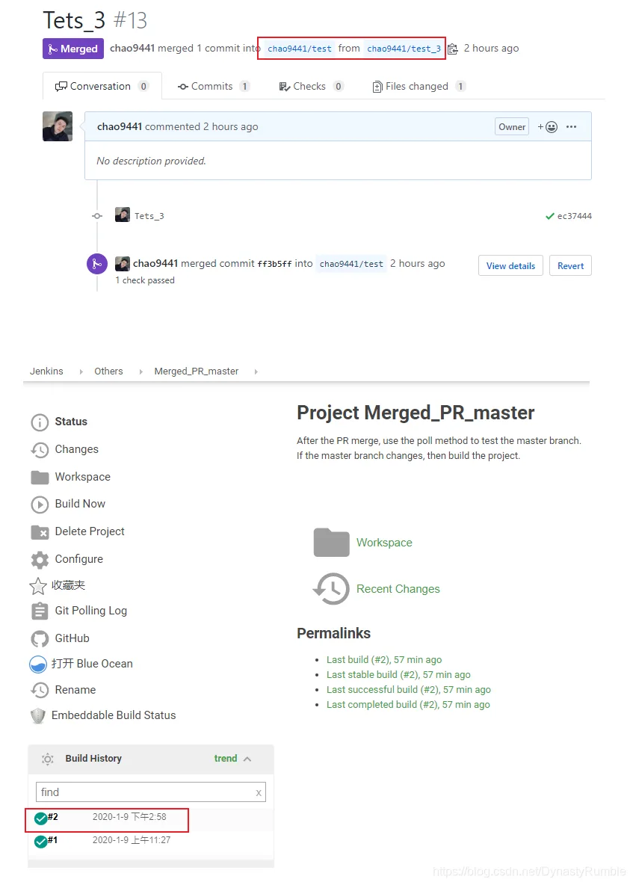The height and width of the screenshot is (885, 633).
Task: Click the trend link in Build History
Action: (225, 759)
